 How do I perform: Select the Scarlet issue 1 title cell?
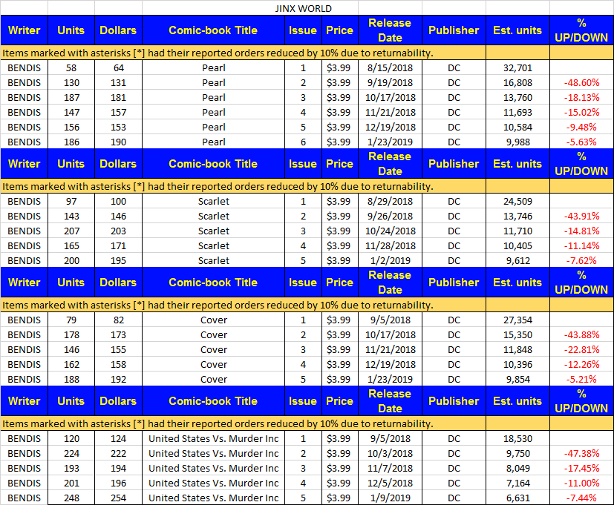point(213,201)
